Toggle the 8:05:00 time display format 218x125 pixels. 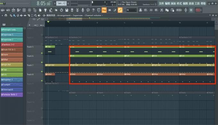(43, 3)
